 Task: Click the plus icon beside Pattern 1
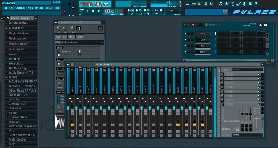pyautogui.click(x=206, y=25)
